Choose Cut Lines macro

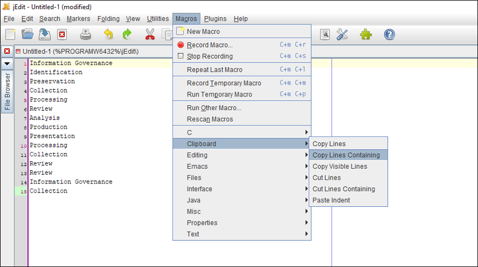tap(348, 177)
